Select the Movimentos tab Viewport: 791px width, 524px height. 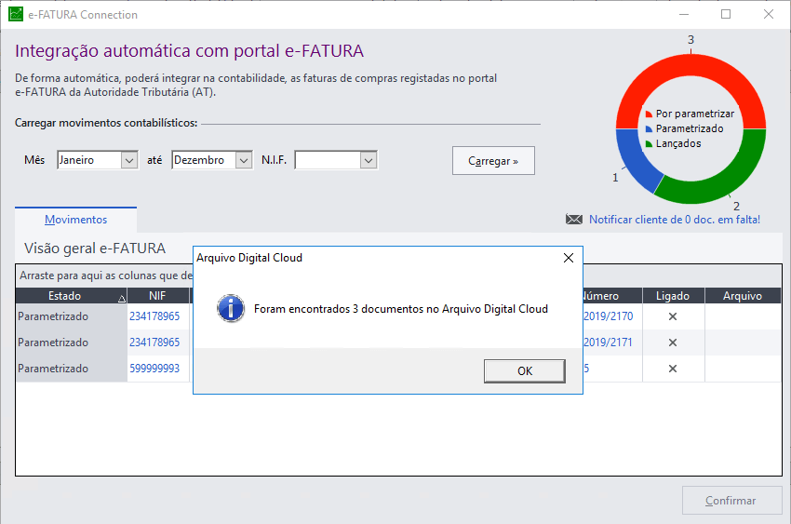click(76, 220)
